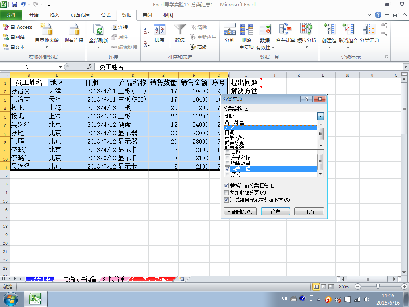This screenshot has width=409, height=307.
Task: Import data from Access
Action: click(x=18, y=27)
